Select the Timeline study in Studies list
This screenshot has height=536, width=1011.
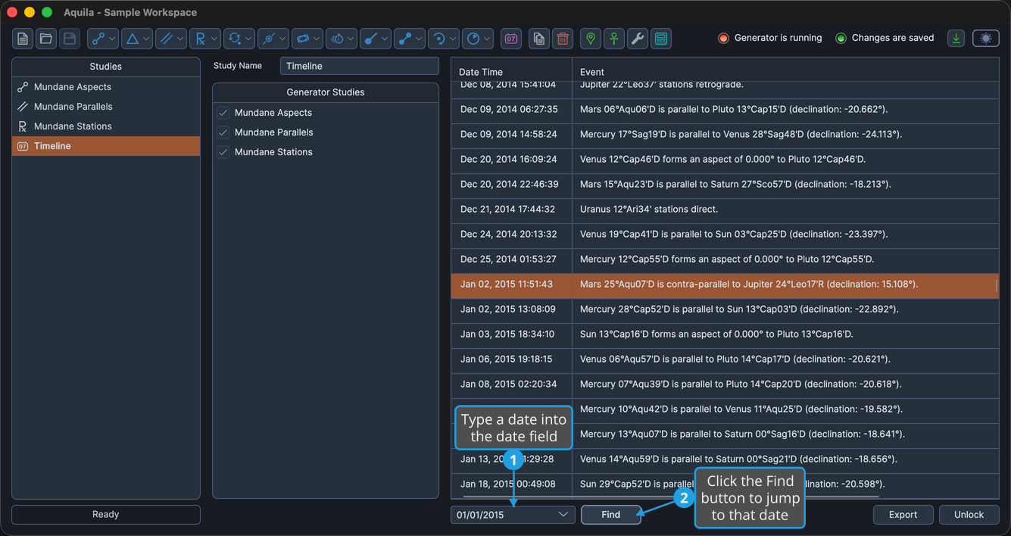106,146
